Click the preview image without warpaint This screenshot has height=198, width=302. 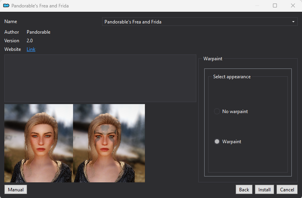point(38,143)
